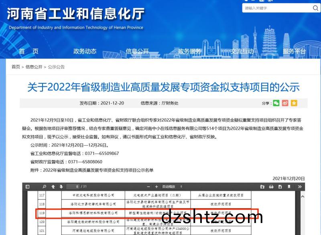321x235 pixels.
Task: Open a file via the folder icon
Action: point(262,187)
